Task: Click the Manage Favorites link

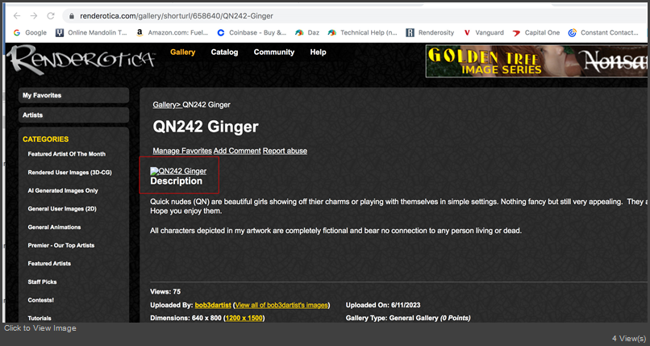Action: [182, 151]
